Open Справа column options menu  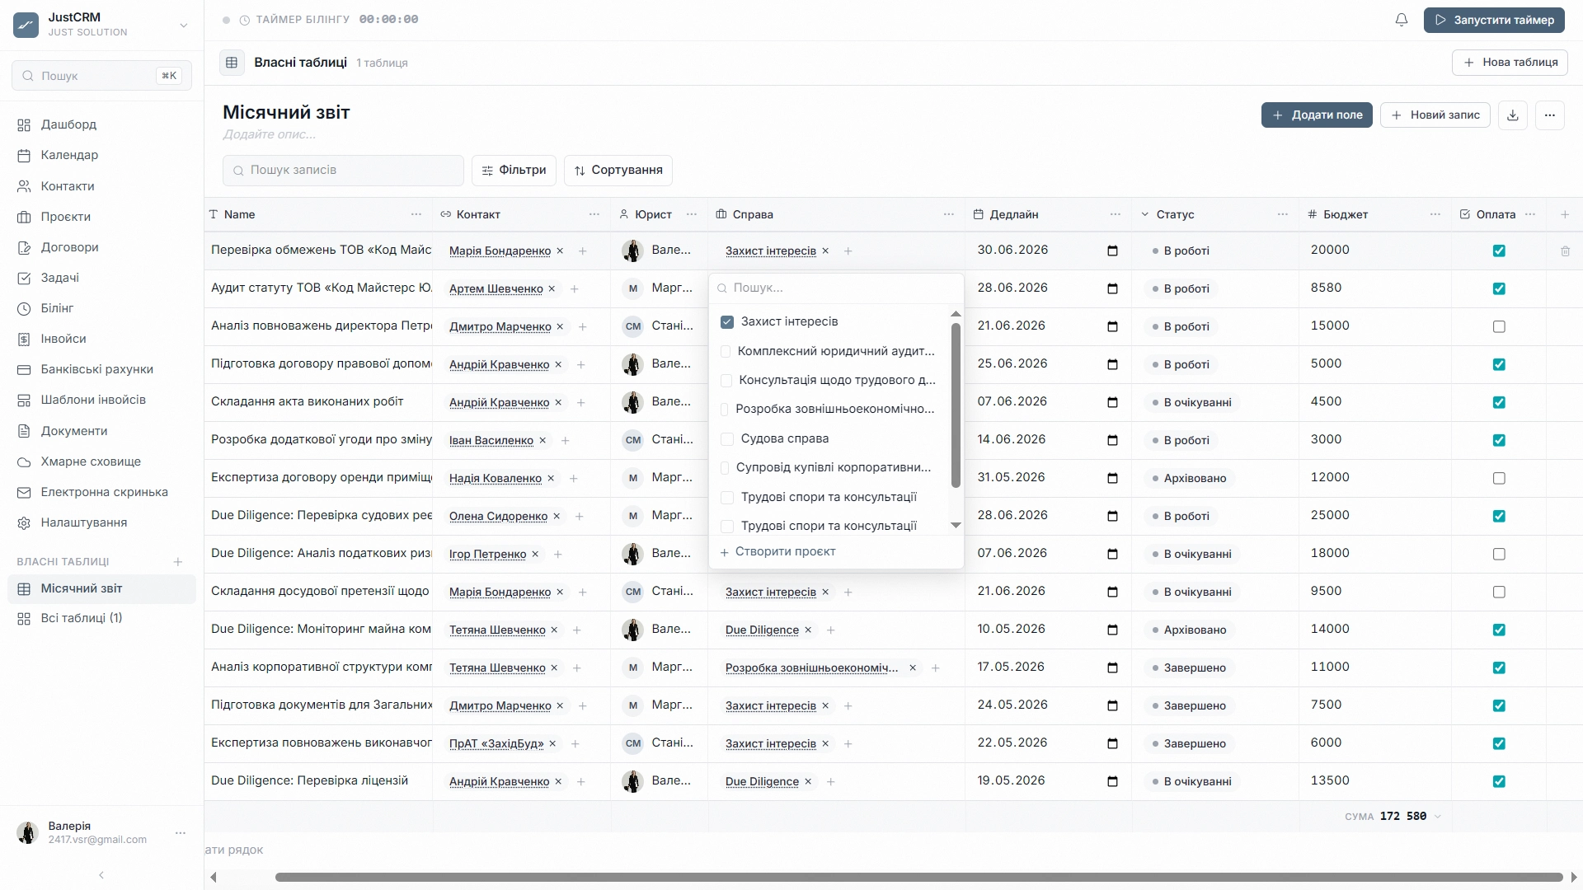(949, 214)
